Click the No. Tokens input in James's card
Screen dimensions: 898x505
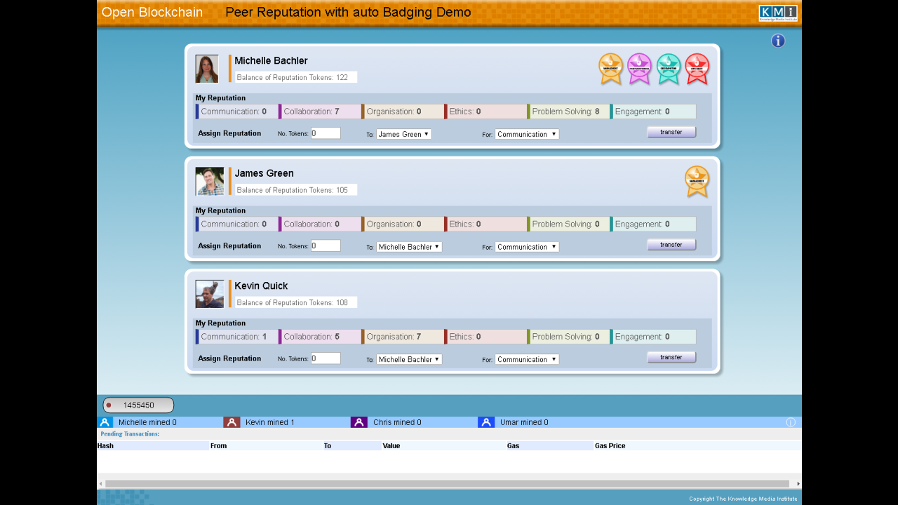click(x=327, y=245)
